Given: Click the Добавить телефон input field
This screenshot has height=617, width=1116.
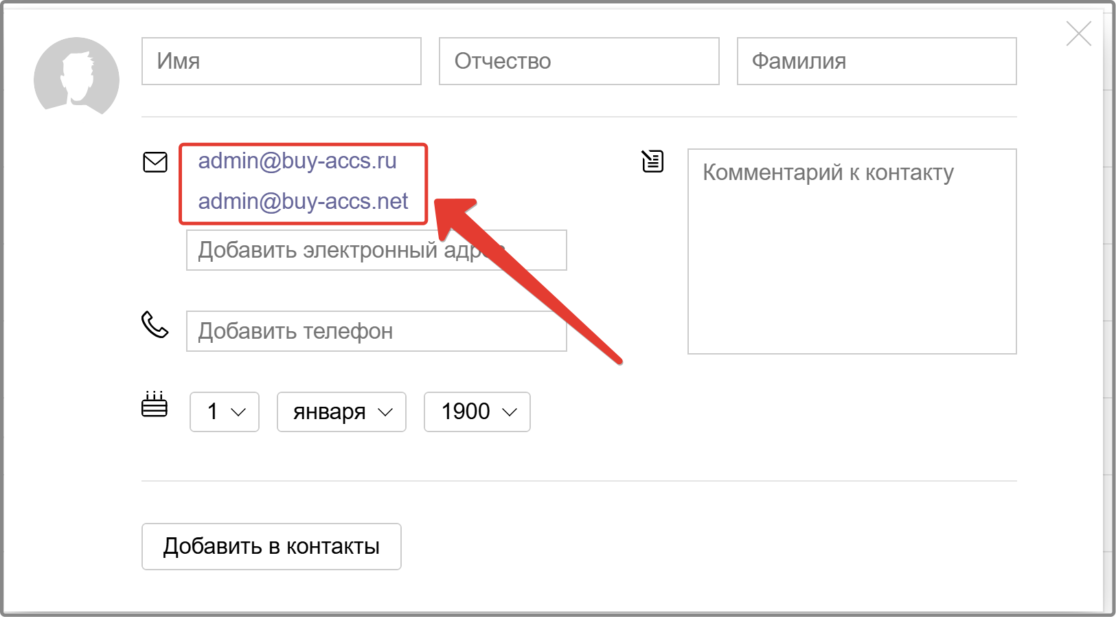Looking at the screenshot, I should tap(376, 331).
